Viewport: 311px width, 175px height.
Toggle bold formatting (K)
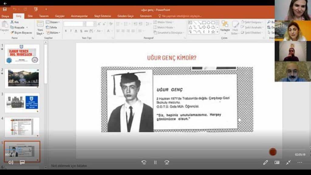click(x=66, y=31)
